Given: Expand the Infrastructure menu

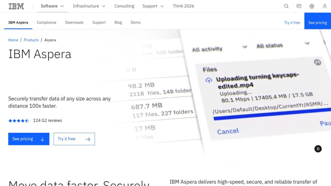Looking at the screenshot, I should tap(89, 6).
